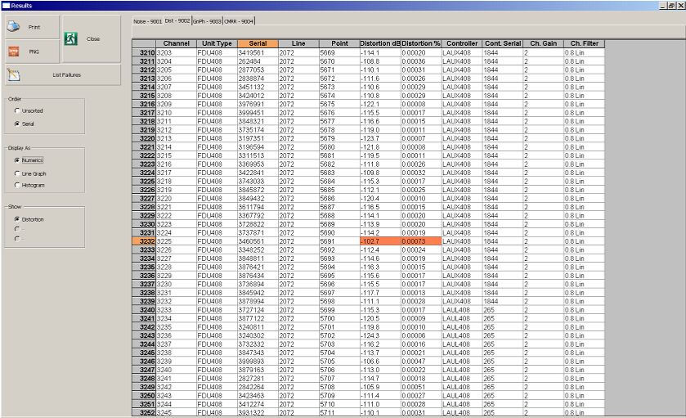The width and height of the screenshot is (686, 418).
Task: Click serial number cell 2842264
Action: pyautogui.click(x=258, y=387)
